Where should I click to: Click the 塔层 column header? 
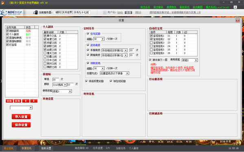170,32
